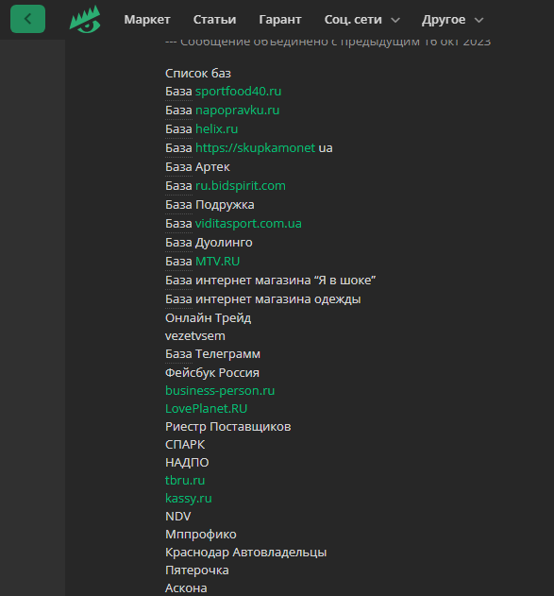
Task: Click the MTV.RU link
Action: 218,262
